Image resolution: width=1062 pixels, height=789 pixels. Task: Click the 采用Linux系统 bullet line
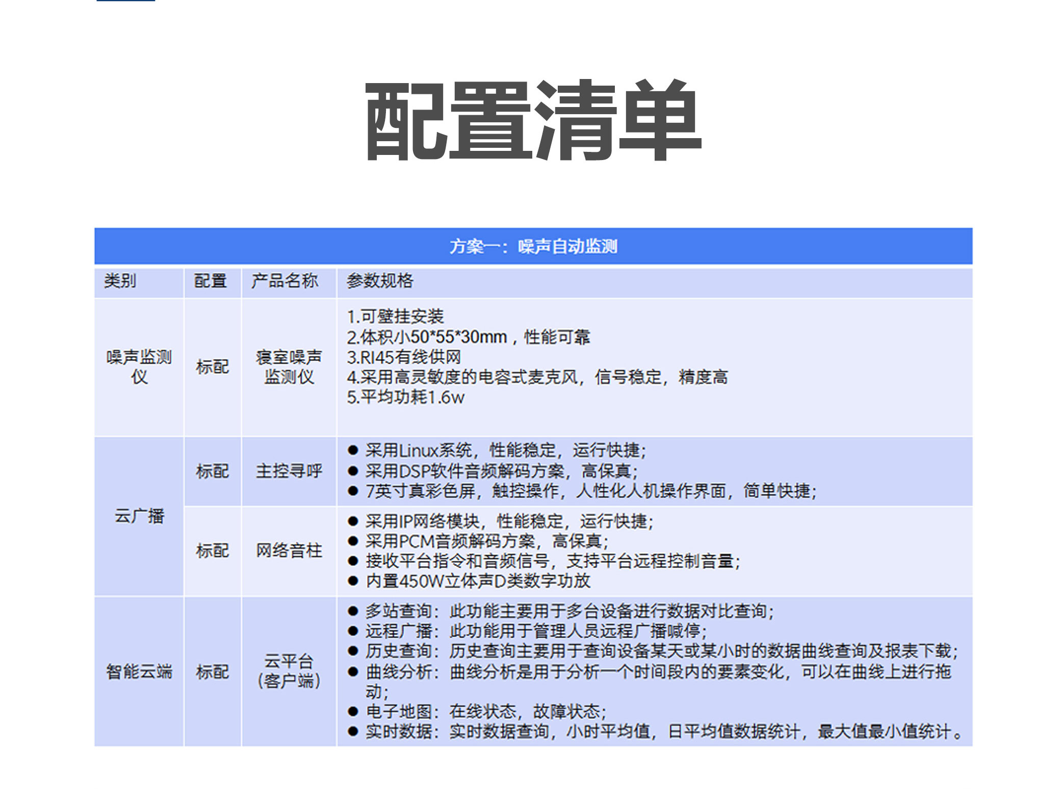505,451
